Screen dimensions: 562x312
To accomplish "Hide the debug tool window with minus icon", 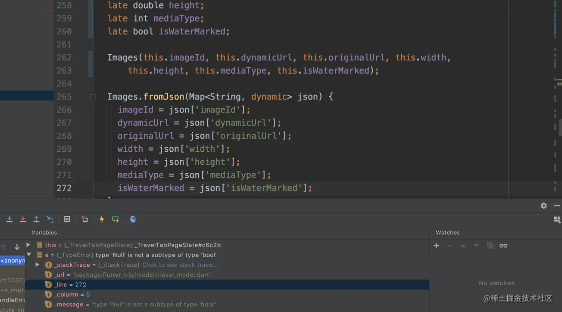I will [557, 206].
